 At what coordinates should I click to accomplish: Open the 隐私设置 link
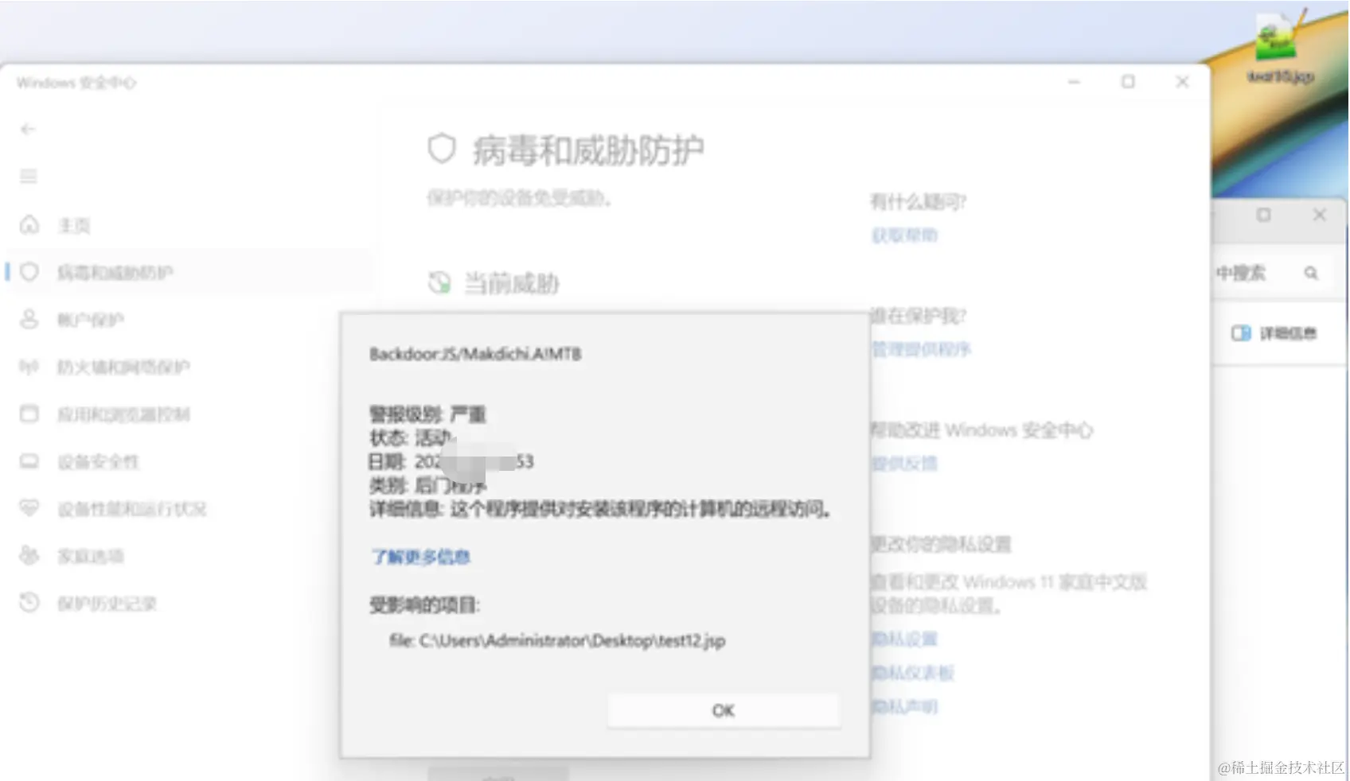coord(904,639)
